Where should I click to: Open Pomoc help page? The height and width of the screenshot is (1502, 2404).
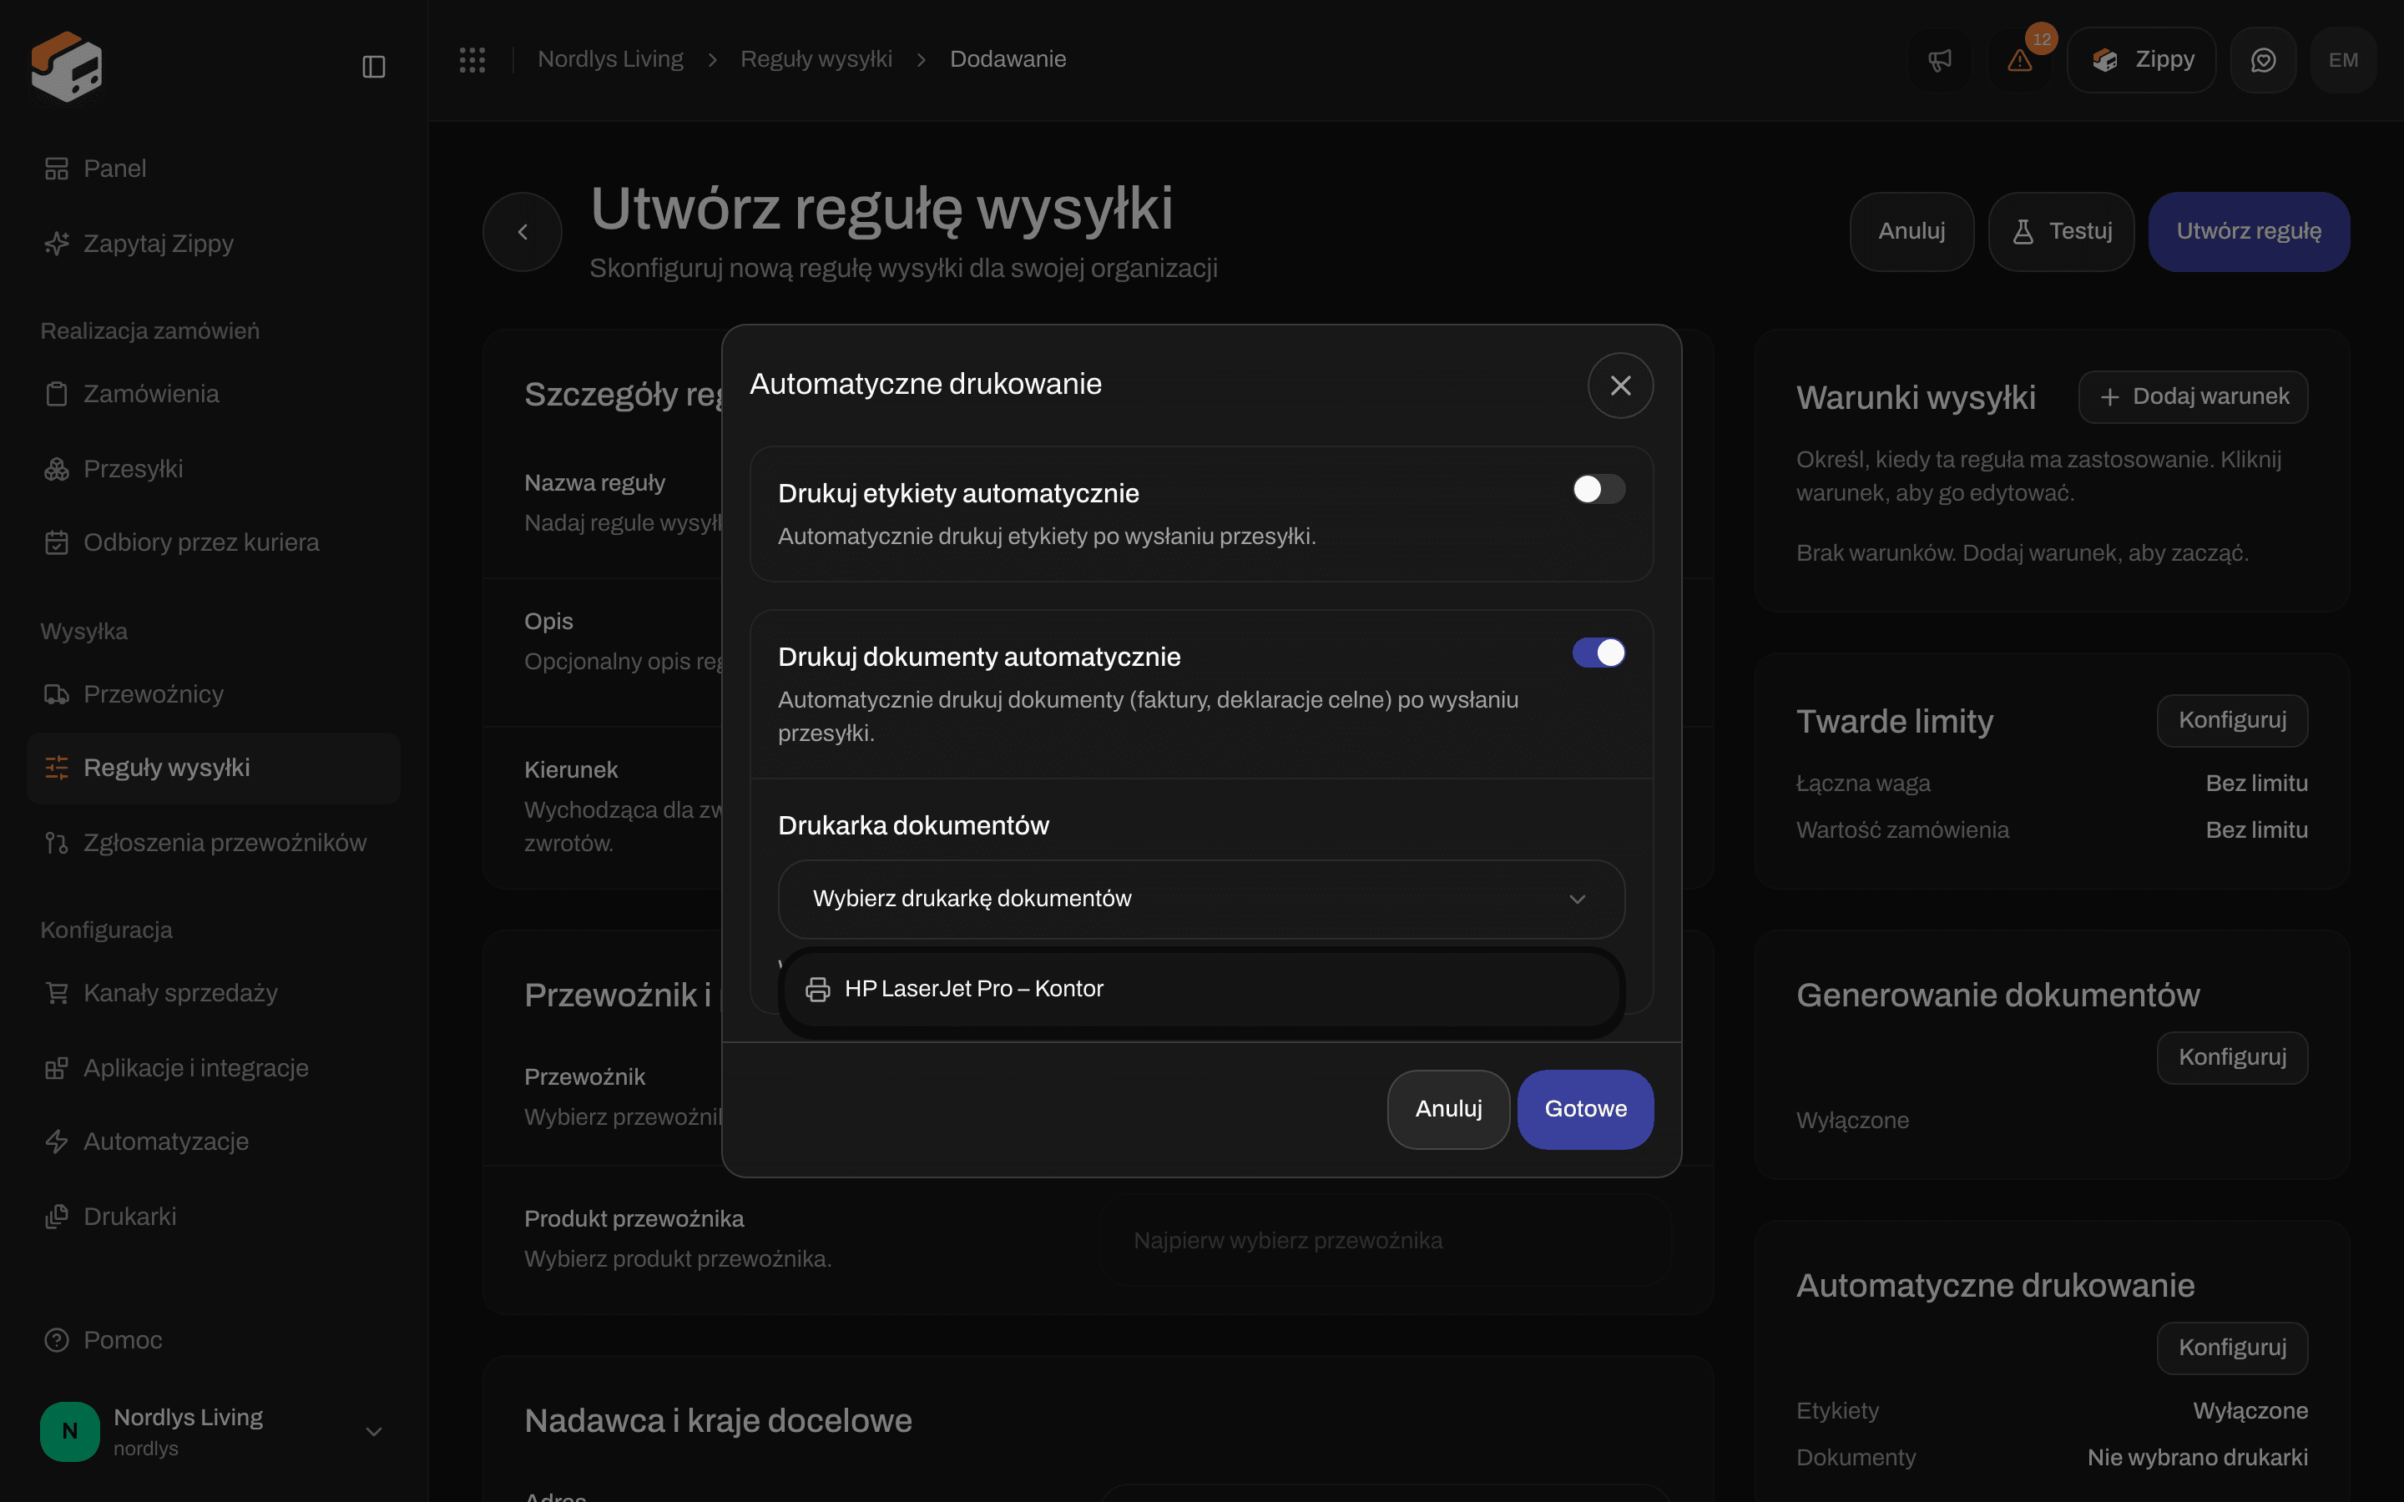tap(214, 1340)
